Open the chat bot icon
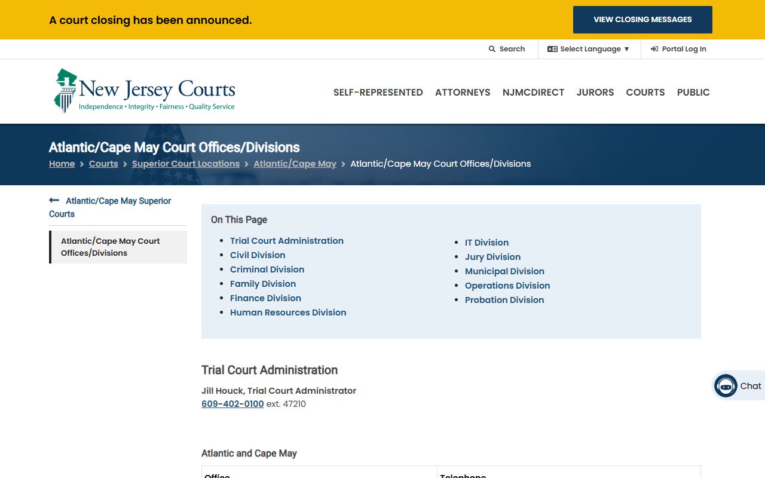 (726, 386)
